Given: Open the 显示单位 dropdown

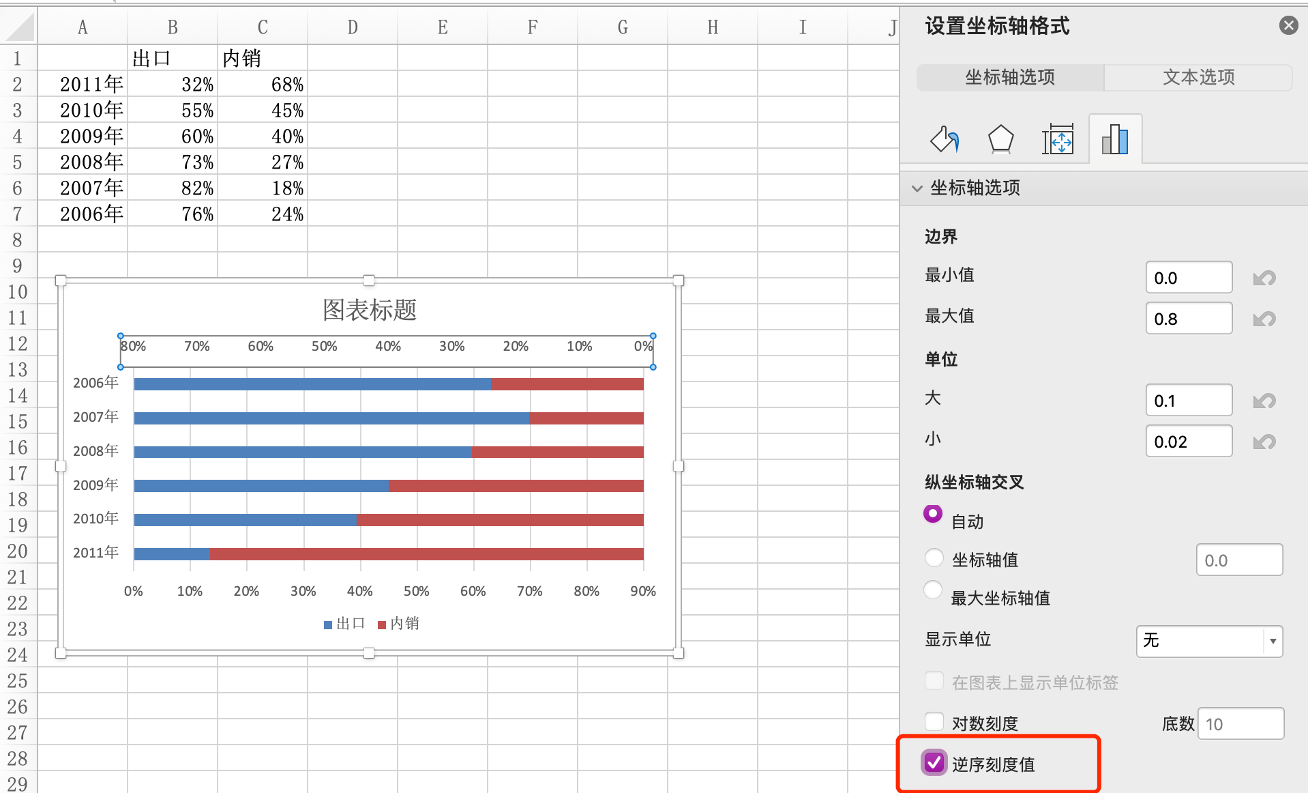Looking at the screenshot, I should coord(1209,641).
